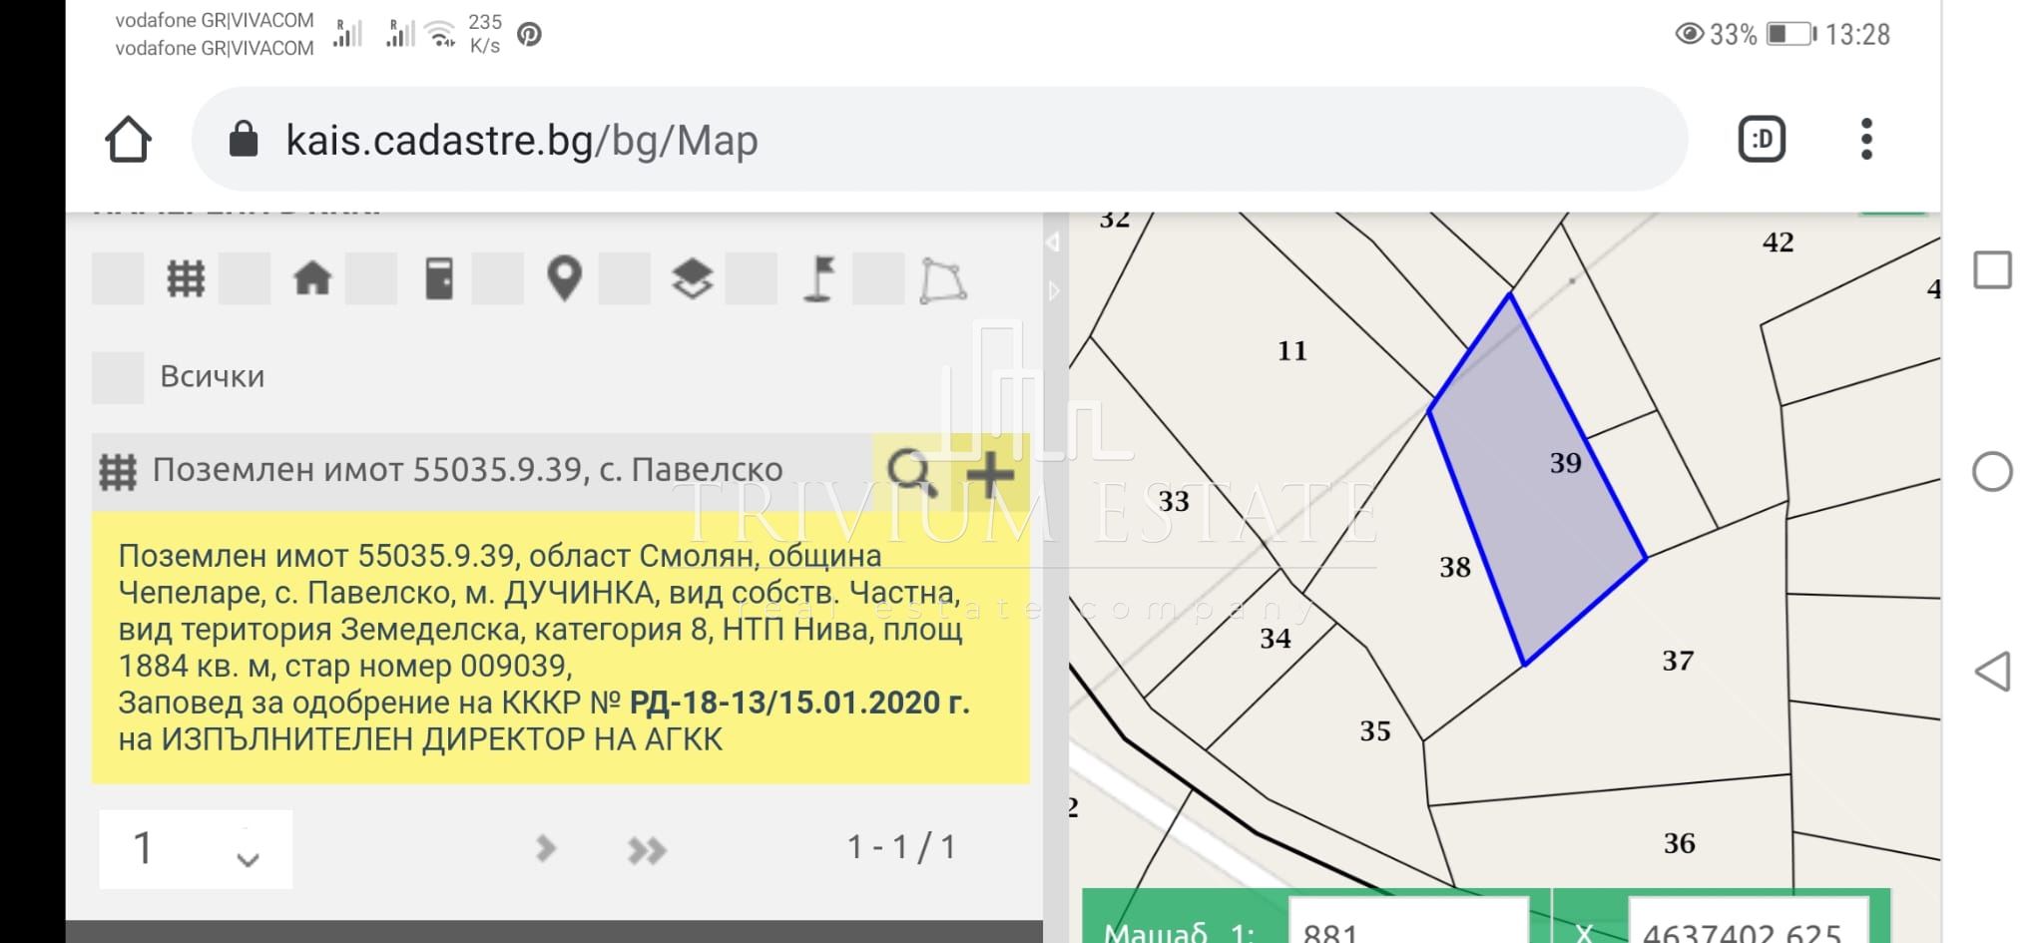Click the plus icon on result row
The width and height of the screenshot is (2044, 943).
point(990,473)
